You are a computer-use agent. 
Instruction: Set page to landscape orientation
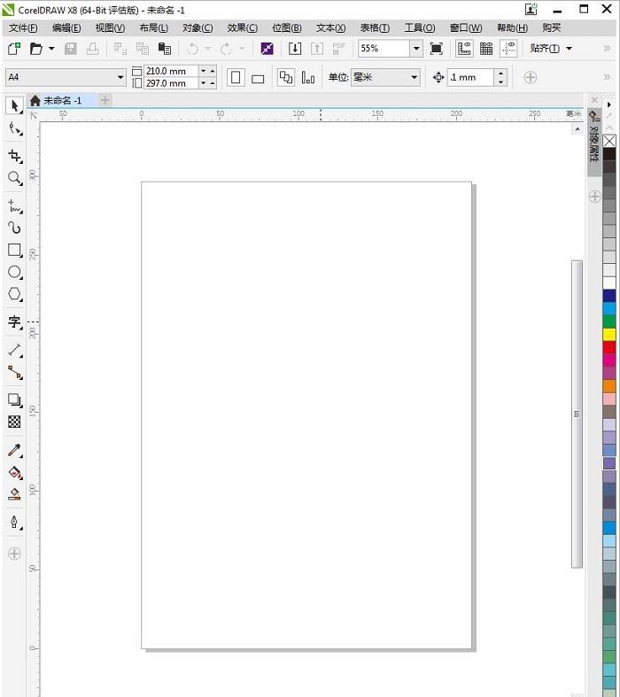pyautogui.click(x=258, y=79)
